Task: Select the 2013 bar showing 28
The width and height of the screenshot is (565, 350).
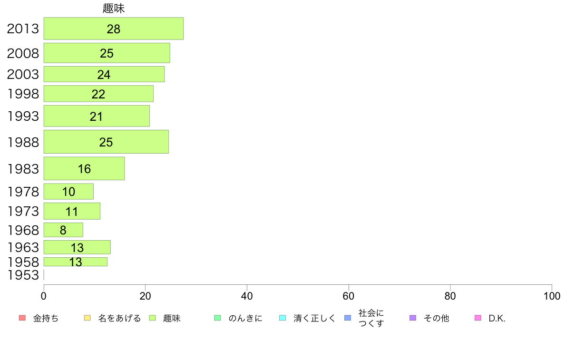Action: [113, 29]
